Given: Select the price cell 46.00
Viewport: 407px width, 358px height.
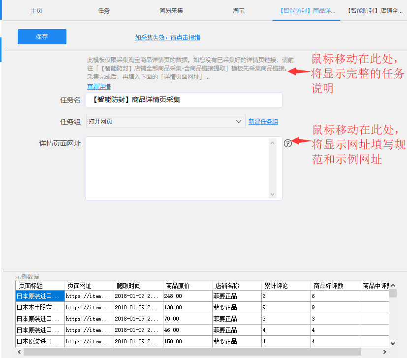Looking at the screenshot, I should (188, 330).
